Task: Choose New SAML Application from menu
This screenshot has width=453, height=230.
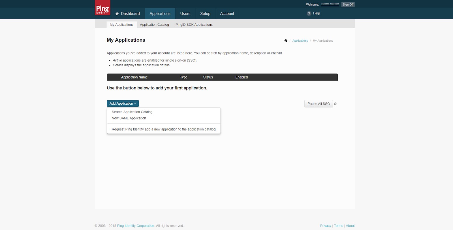Action: coord(129,118)
